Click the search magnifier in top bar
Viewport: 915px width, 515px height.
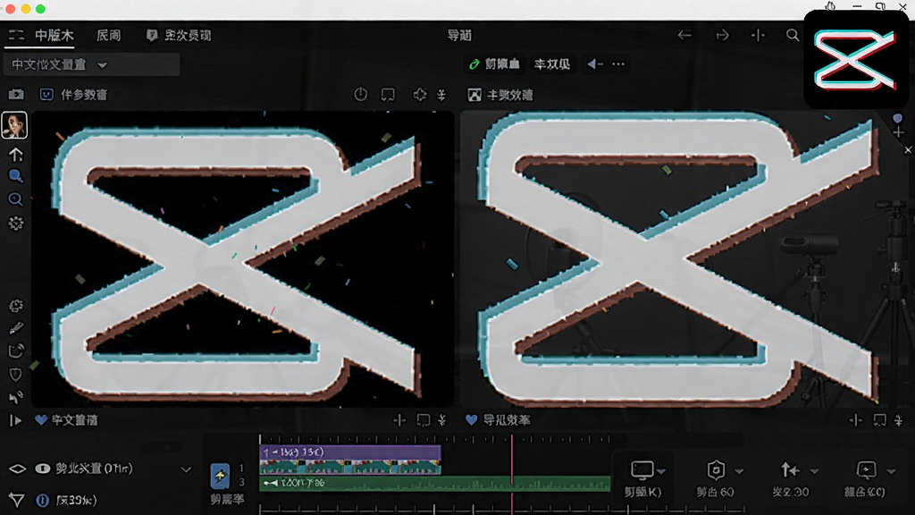tap(793, 36)
